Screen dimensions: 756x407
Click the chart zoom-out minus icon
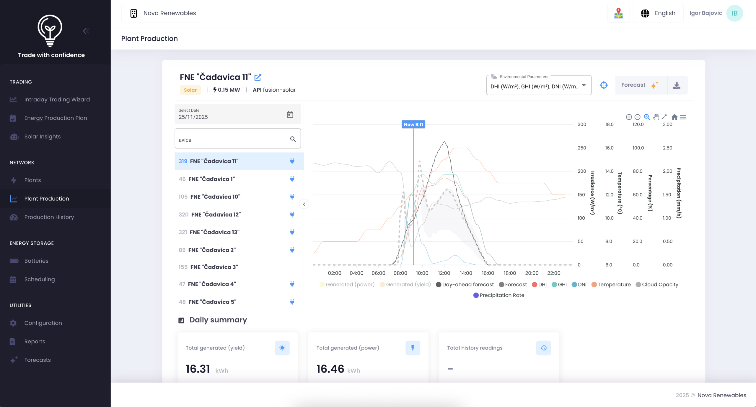tap(637, 117)
